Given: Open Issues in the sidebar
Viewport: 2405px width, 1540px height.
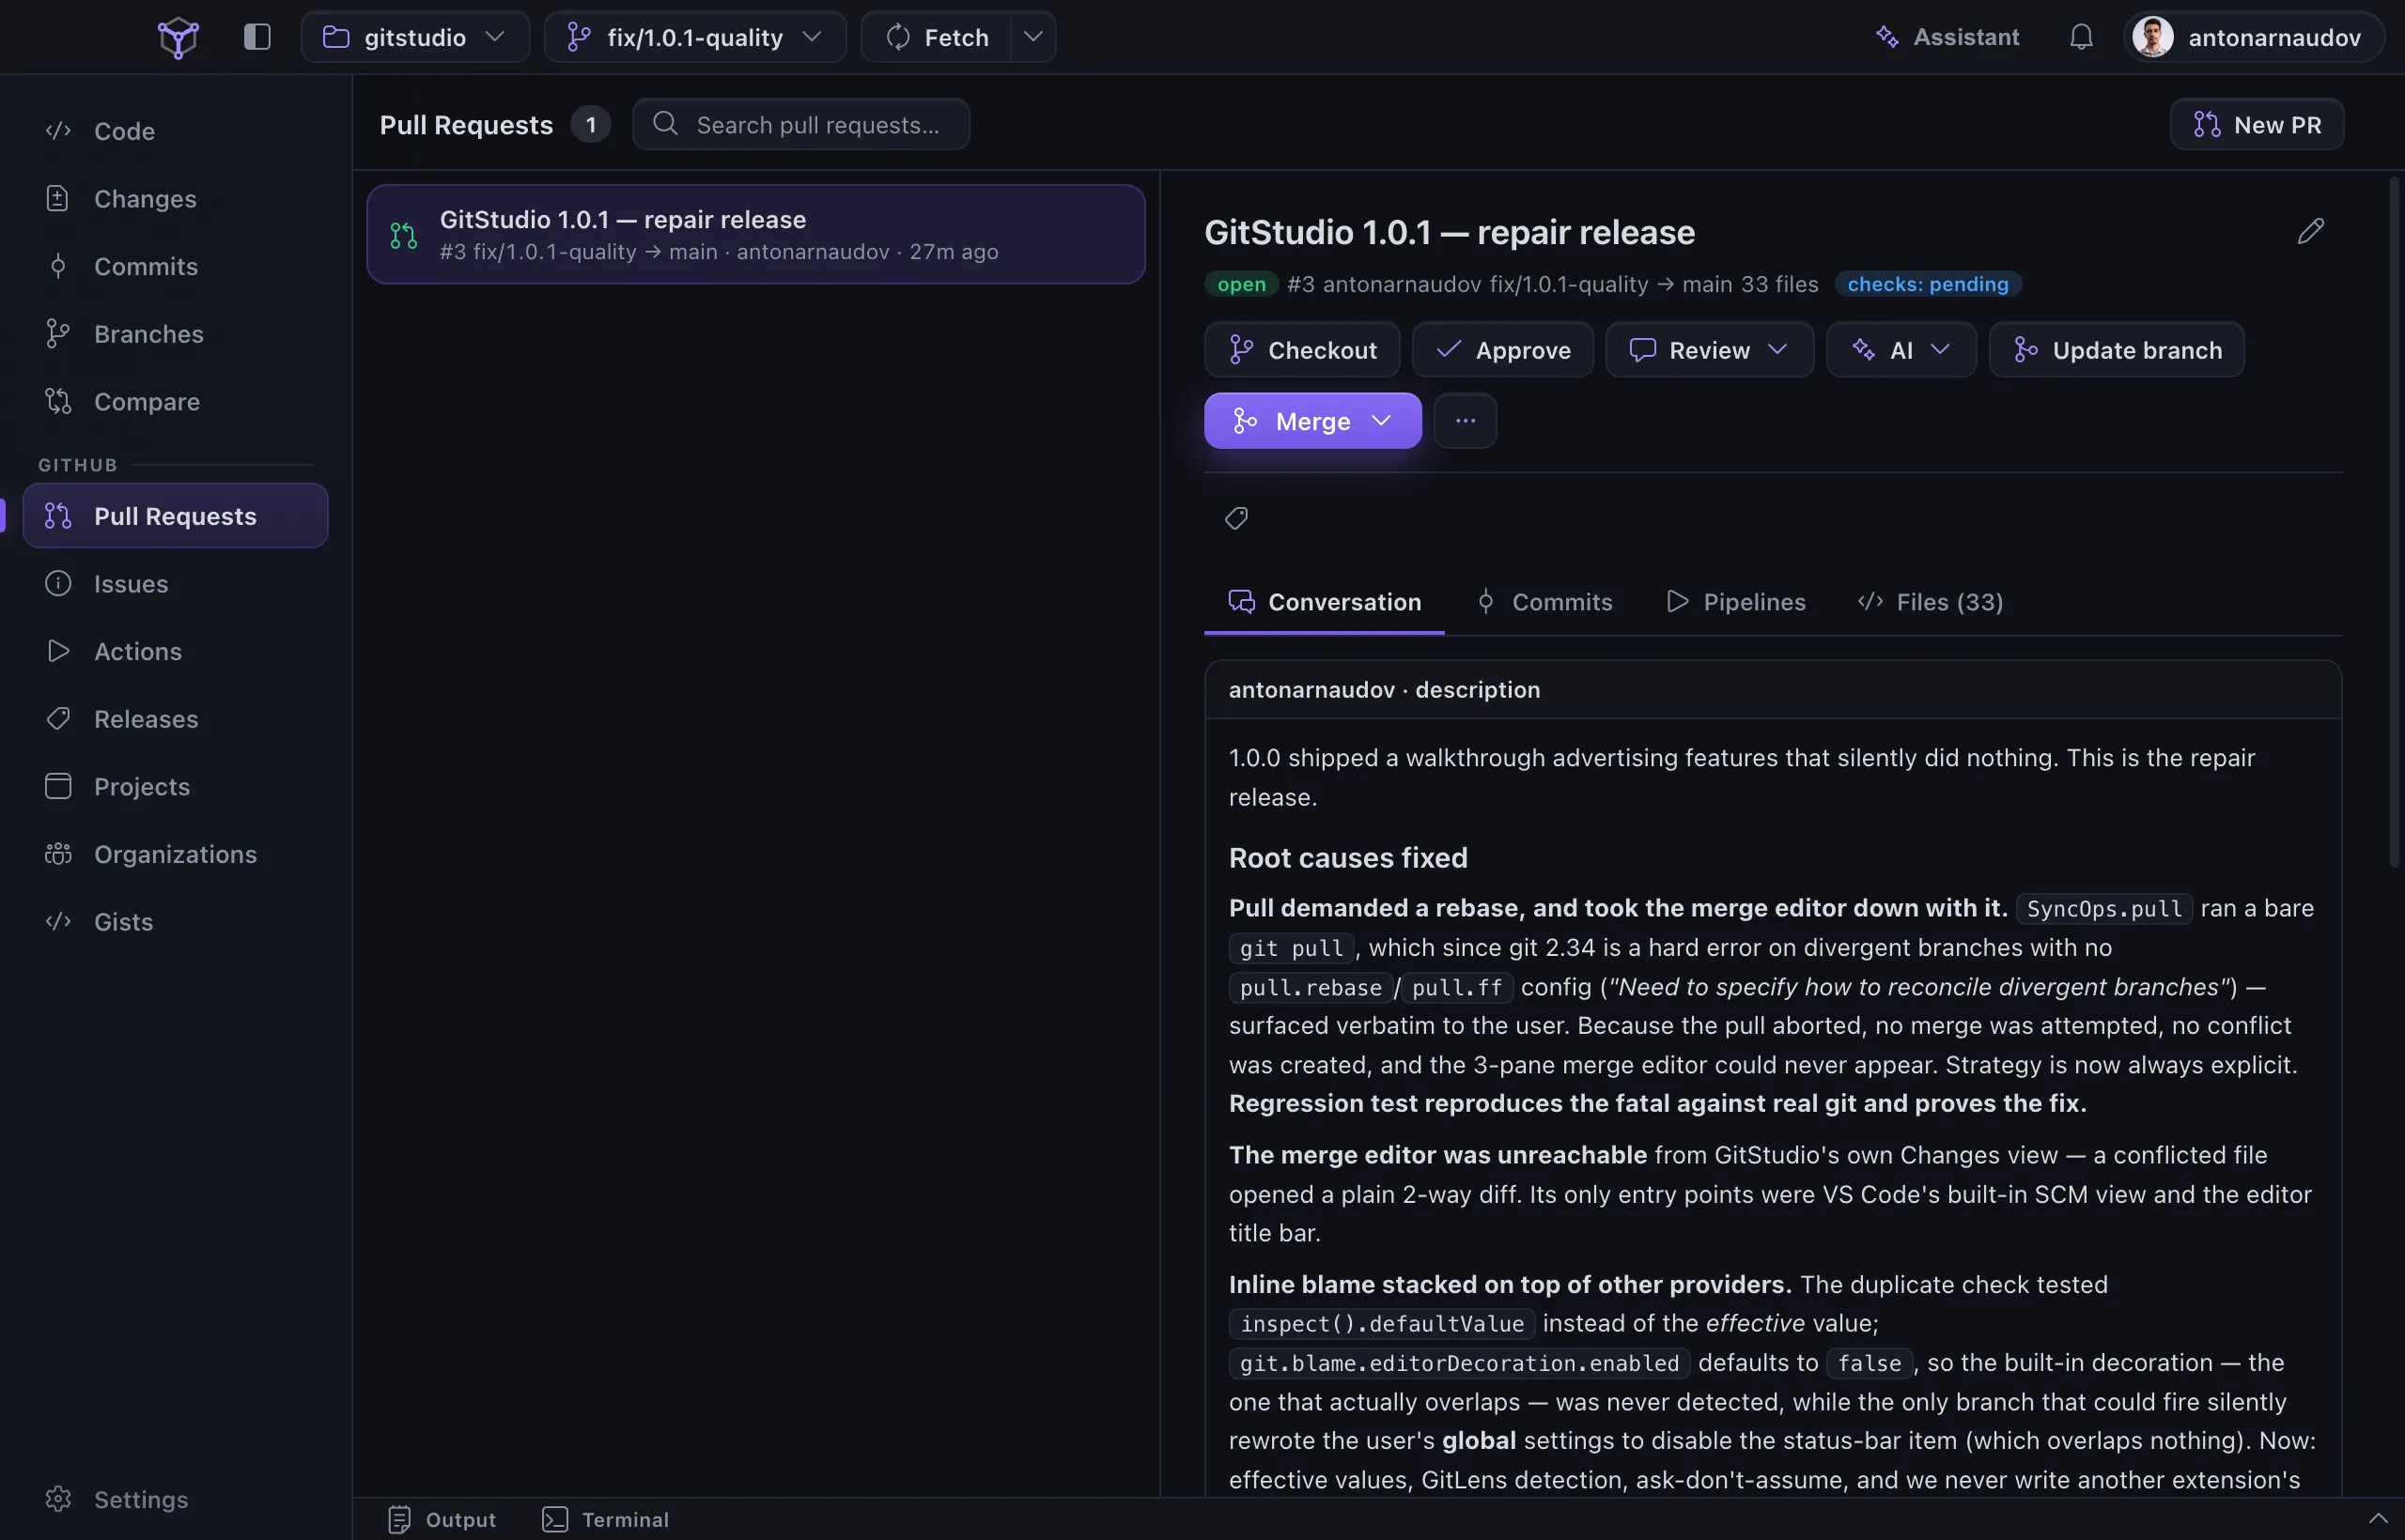Looking at the screenshot, I should click(x=176, y=583).
